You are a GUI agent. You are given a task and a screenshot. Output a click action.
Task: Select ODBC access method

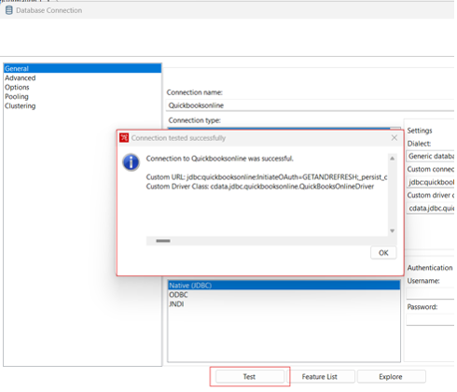pos(284,295)
